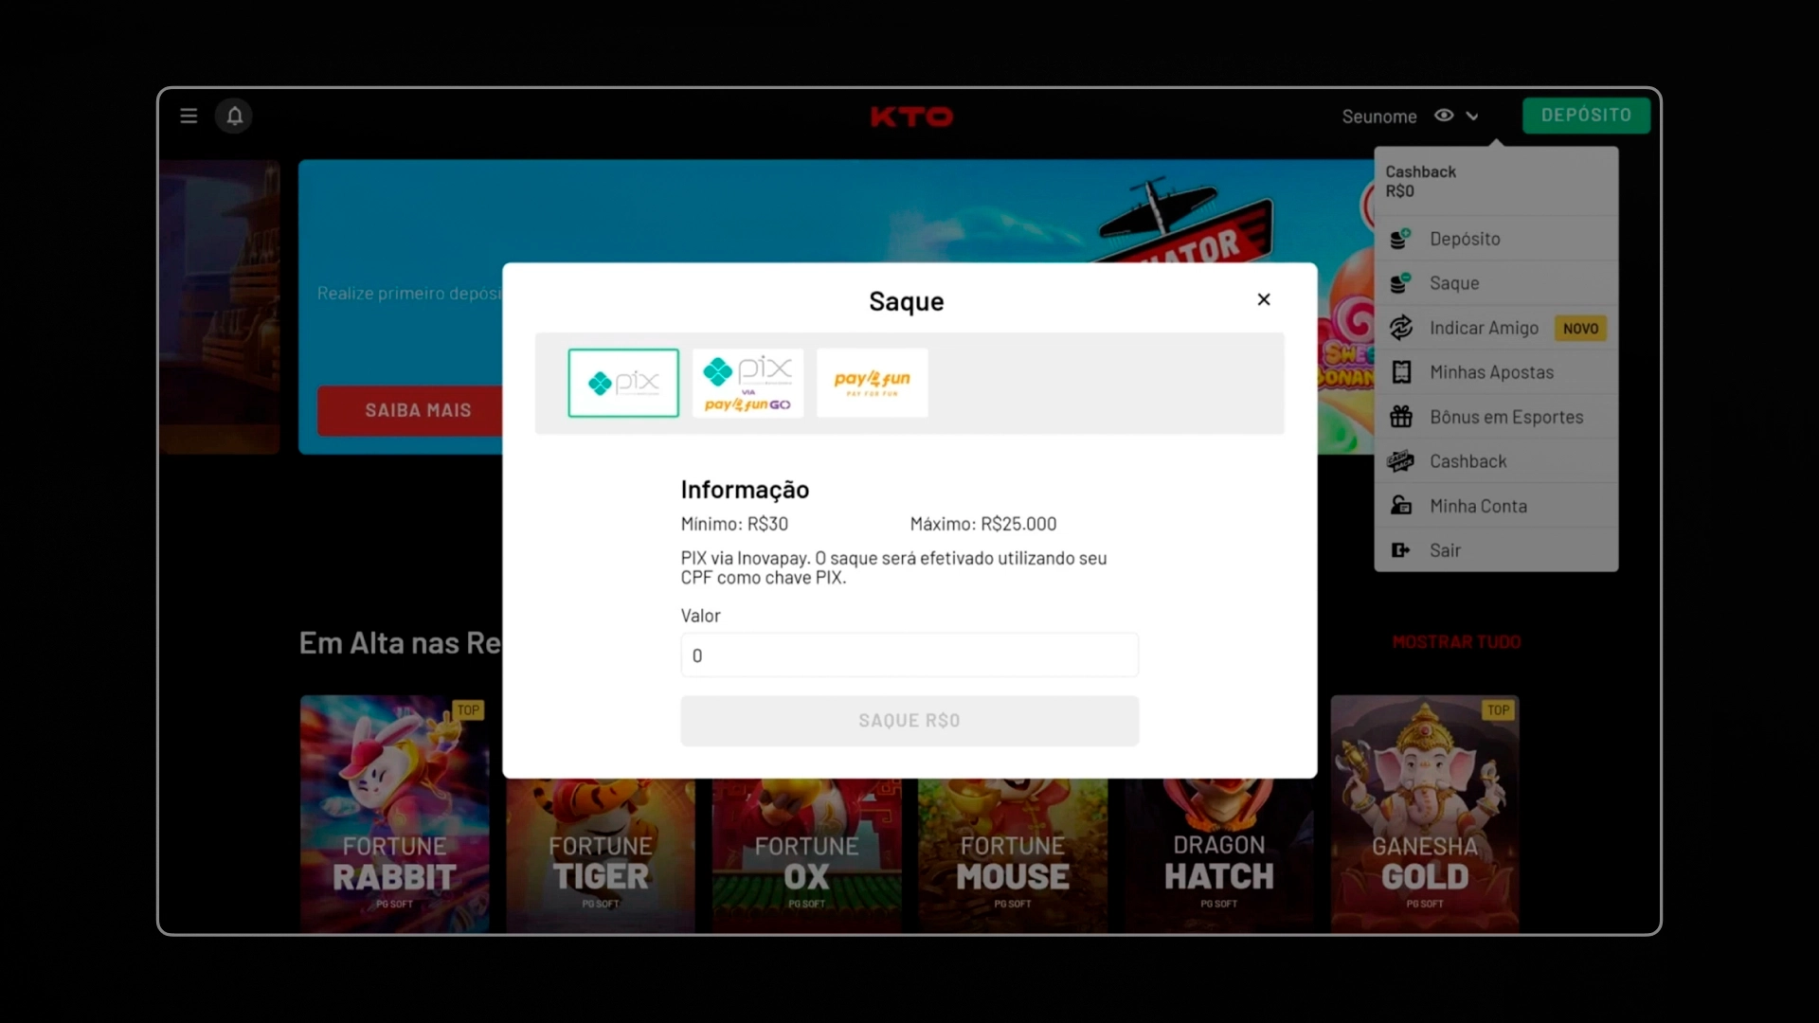Select PIX via Pay4Fun Go method
Viewport: 1819px width, 1023px height.
point(747,383)
